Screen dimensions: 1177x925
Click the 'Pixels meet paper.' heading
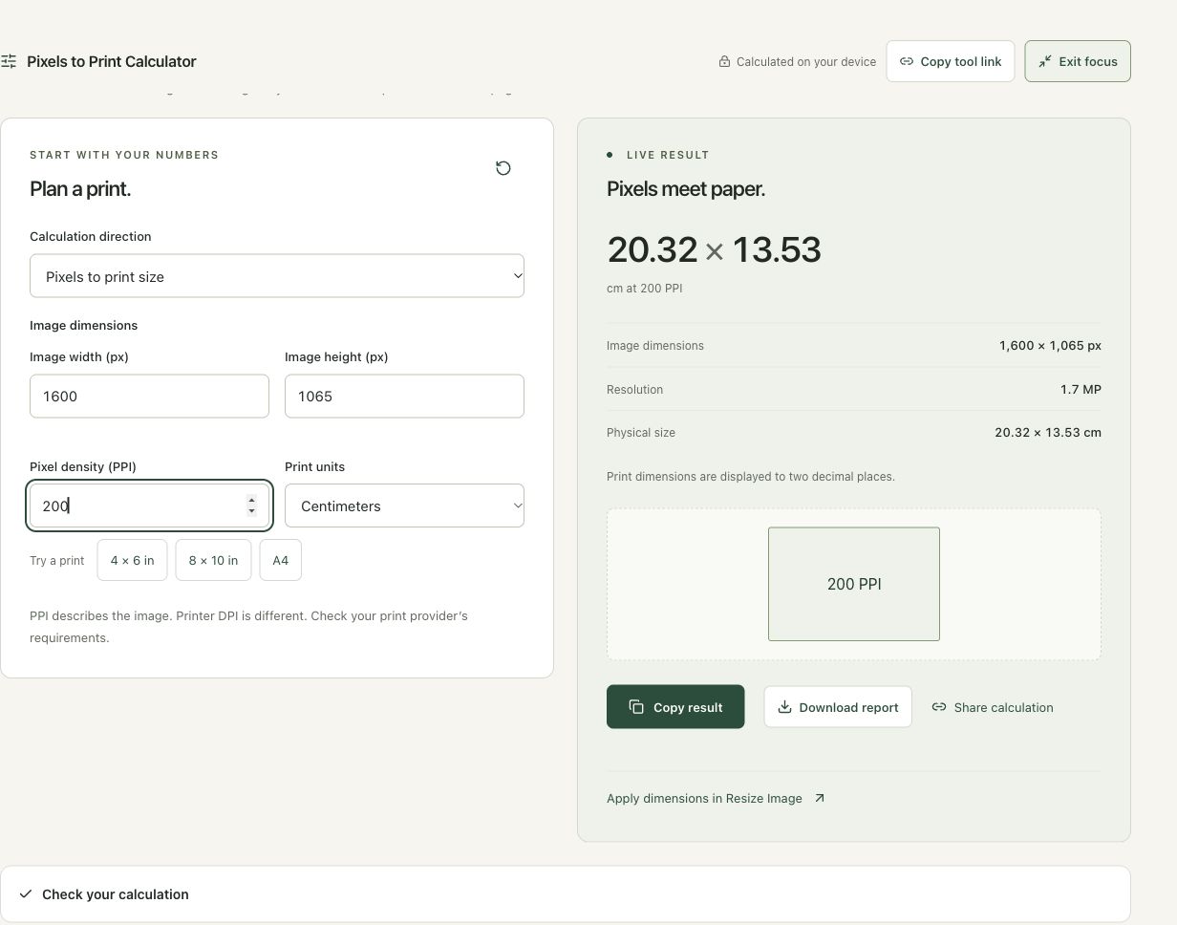[x=686, y=188]
